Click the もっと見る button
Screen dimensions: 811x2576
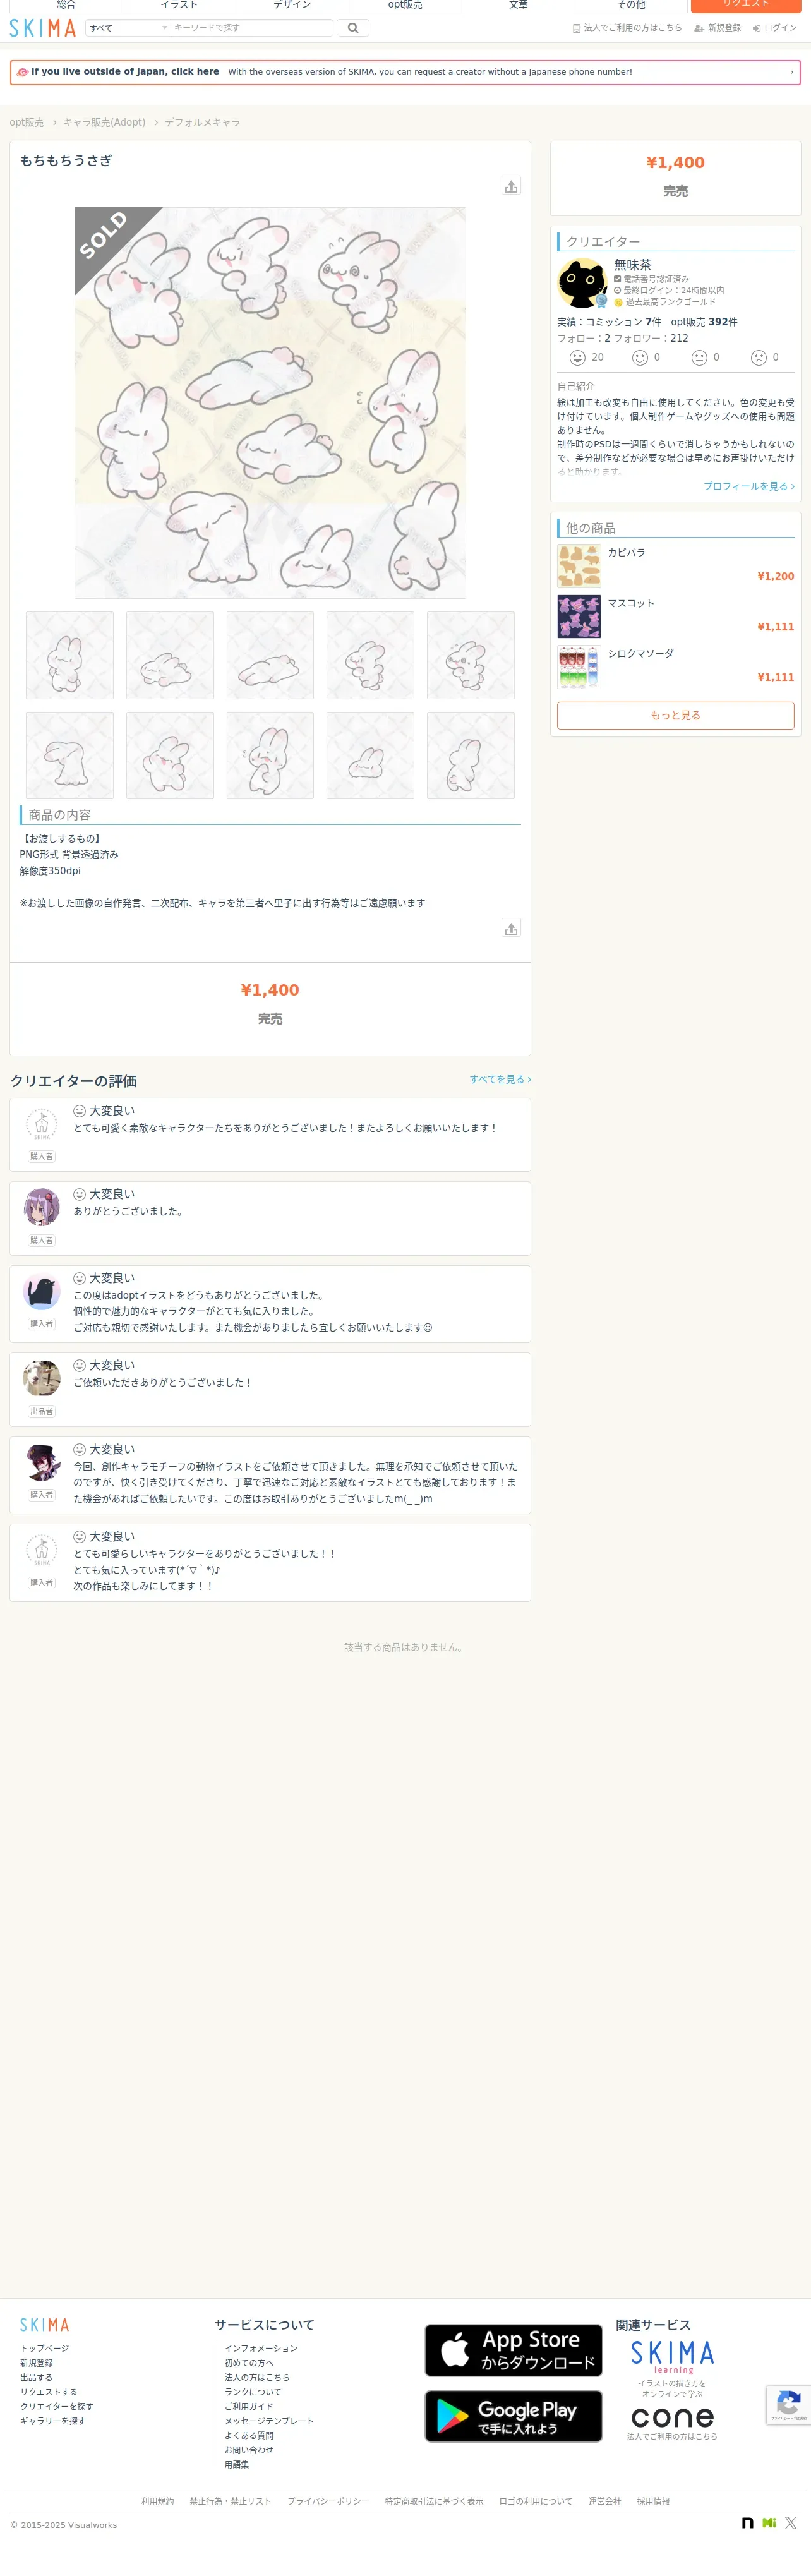(676, 715)
